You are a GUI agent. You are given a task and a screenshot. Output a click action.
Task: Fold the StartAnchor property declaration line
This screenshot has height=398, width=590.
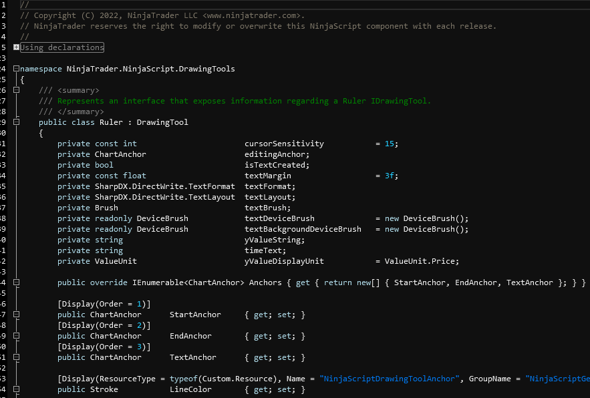pos(16,315)
